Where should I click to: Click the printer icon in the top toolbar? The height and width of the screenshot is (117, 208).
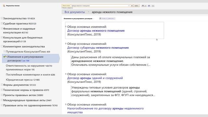tap(143, 6)
